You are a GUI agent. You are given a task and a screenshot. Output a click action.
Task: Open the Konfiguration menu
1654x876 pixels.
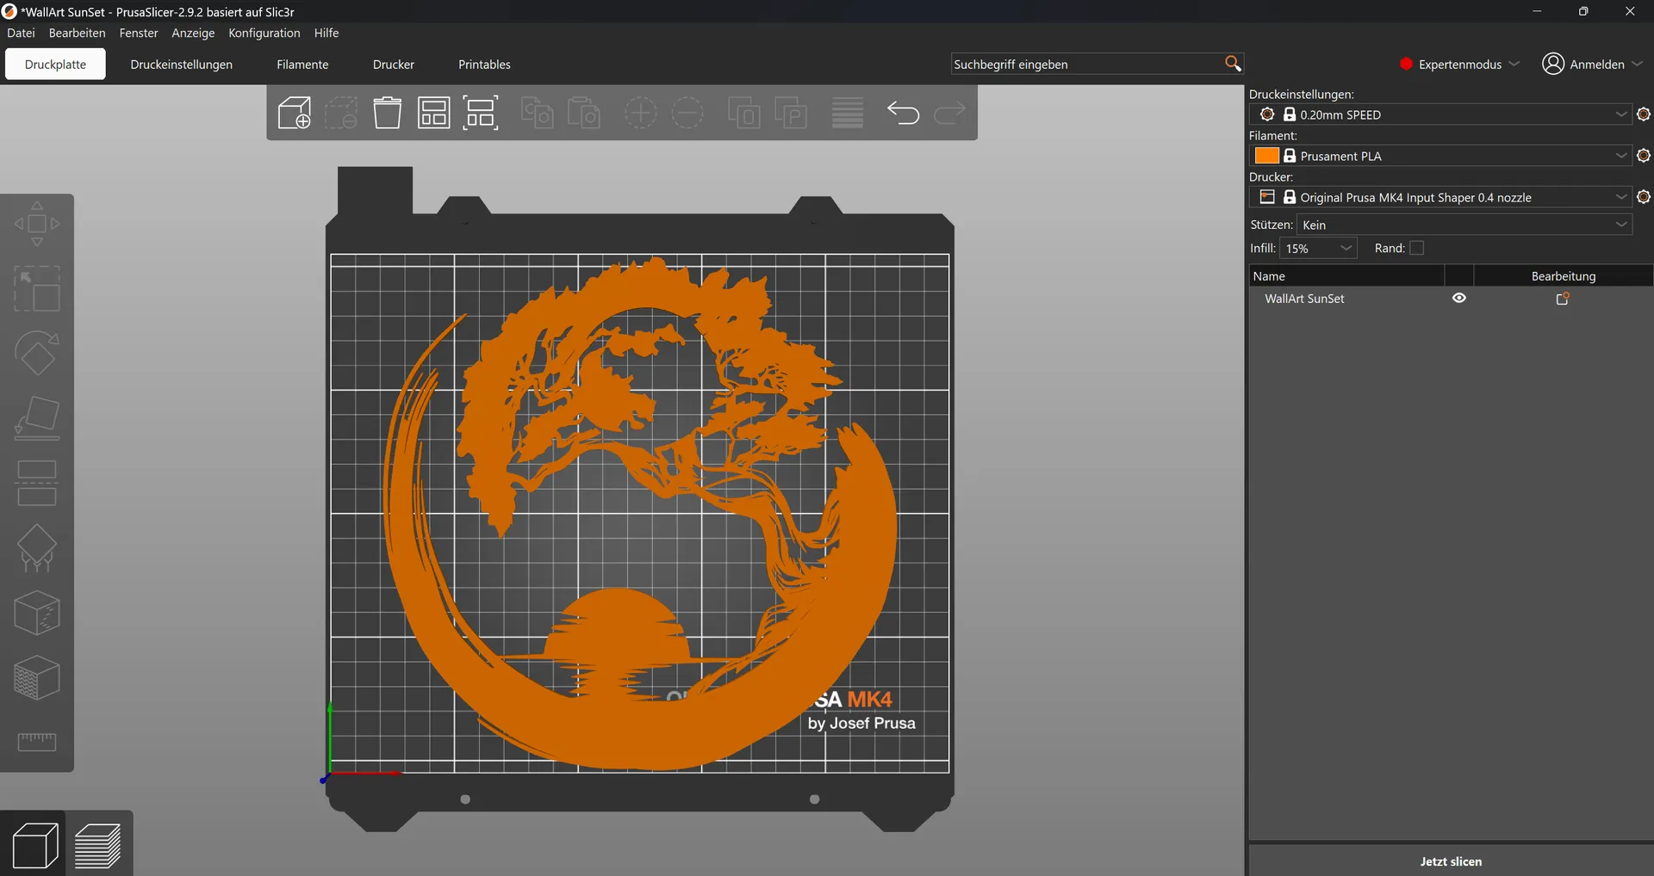tap(264, 33)
